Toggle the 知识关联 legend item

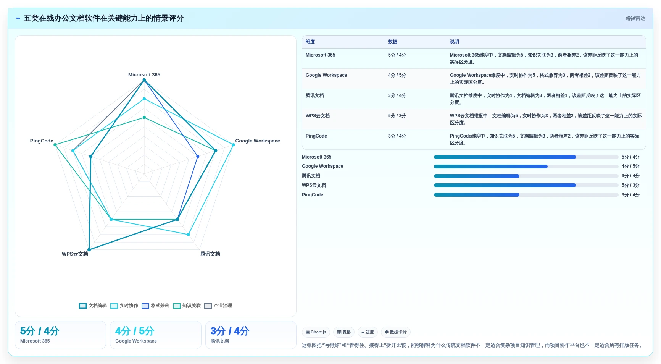click(x=187, y=306)
